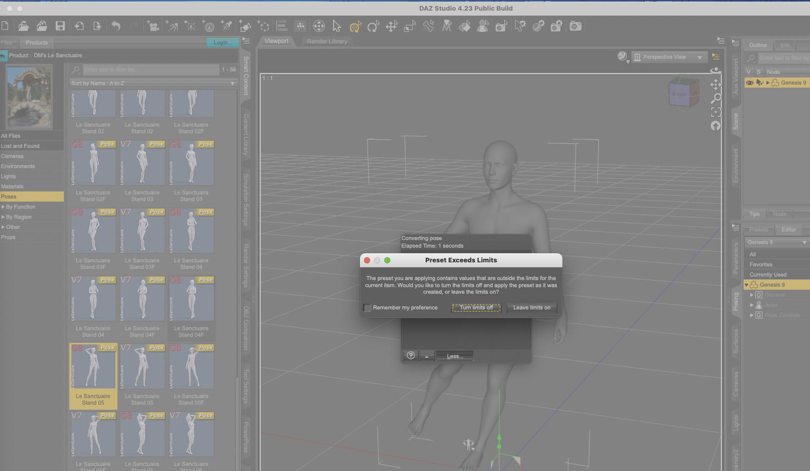Open a file with the folder icon
This screenshot has width=810, height=471.
[x=23, y=26]
